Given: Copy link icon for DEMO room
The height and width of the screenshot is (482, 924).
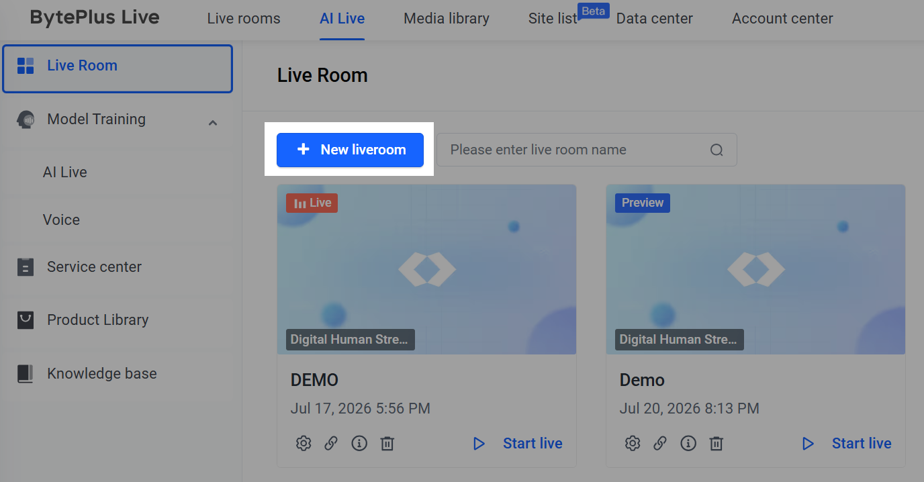Looking at the screenshot, I should pos(331,443).
